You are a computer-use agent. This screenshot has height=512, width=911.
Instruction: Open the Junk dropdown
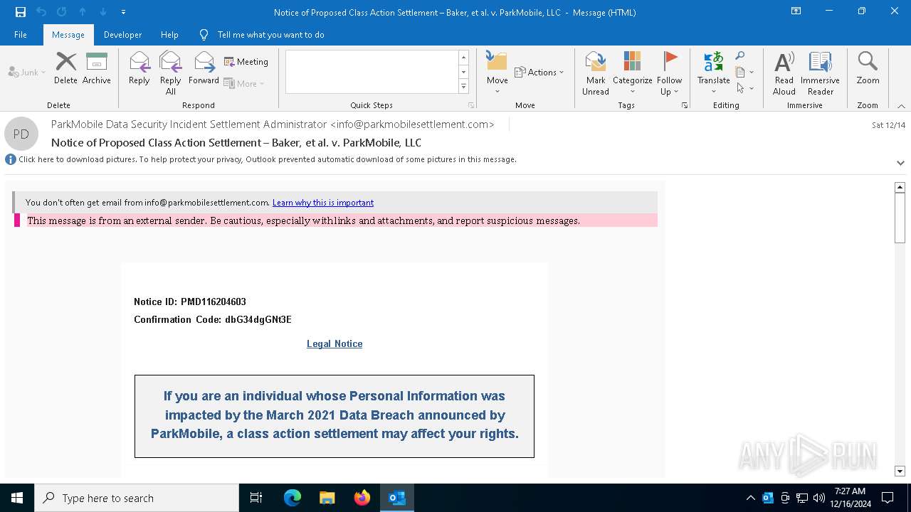[27, 72]
